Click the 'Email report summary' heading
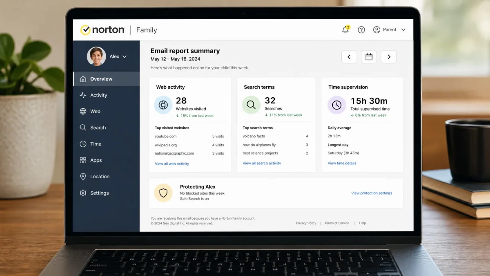The height and width of the screenshot is (276, 490). tap(185, 51)
